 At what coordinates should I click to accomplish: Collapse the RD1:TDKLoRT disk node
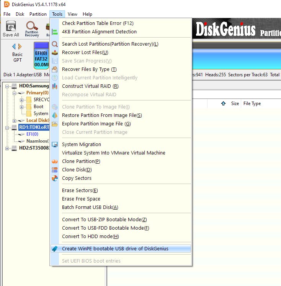click(x=7, y=128)
